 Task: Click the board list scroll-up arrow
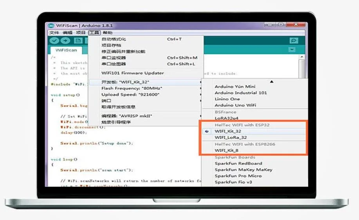[x=272, y=82]
